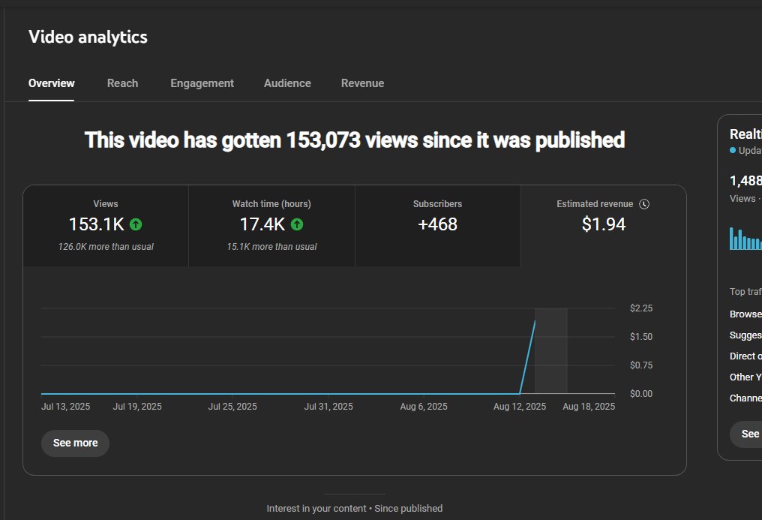
Task: Click the "Jul 19, 2025" axis label
Action: coord(137,407)
